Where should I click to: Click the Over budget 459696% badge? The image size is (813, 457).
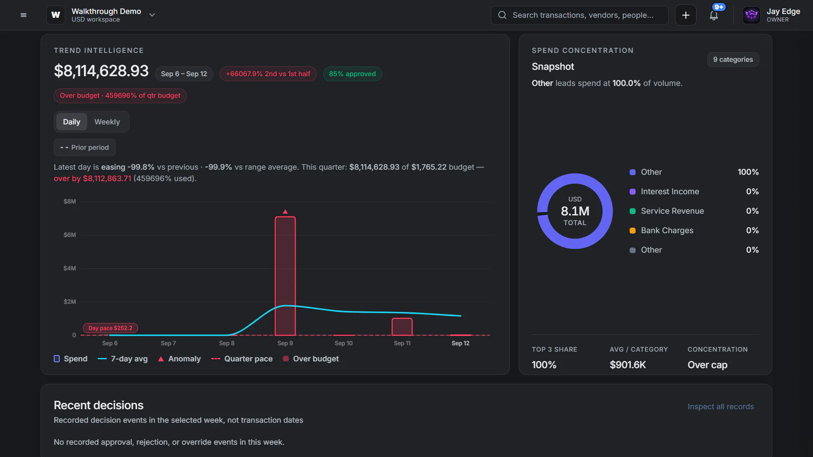pos(120,96)
